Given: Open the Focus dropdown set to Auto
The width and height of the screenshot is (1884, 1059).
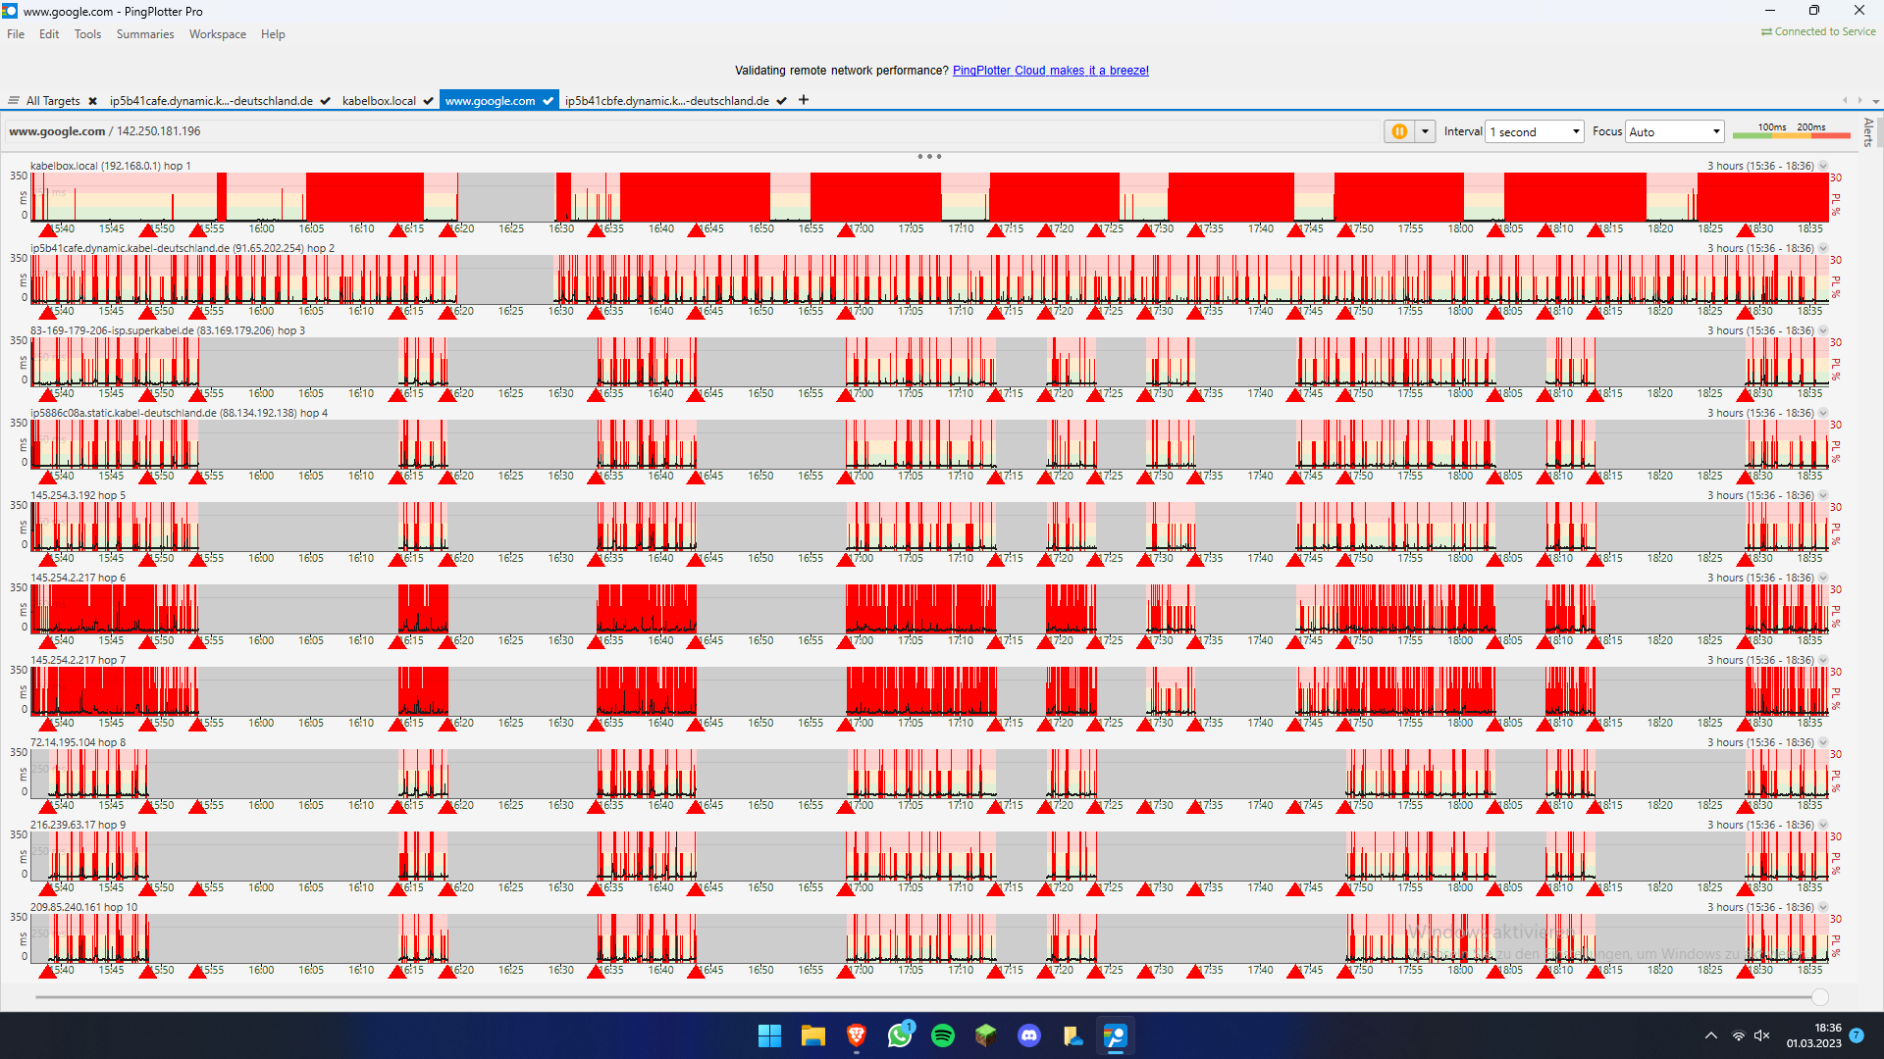Looking at the screenshot, I should (x=1675, y=131).
